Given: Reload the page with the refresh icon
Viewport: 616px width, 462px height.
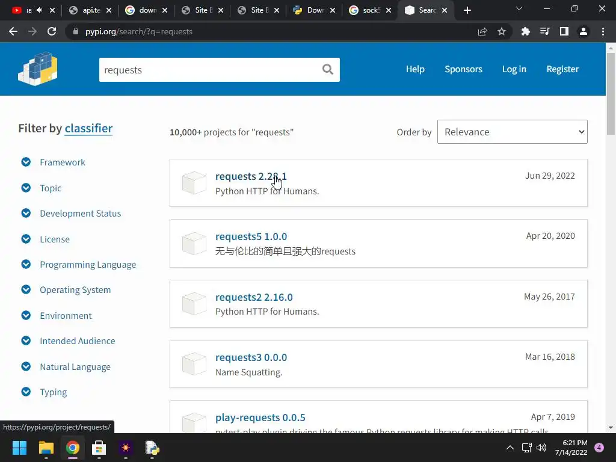Looking at the screenshot, I should click(x=52, y=31).
